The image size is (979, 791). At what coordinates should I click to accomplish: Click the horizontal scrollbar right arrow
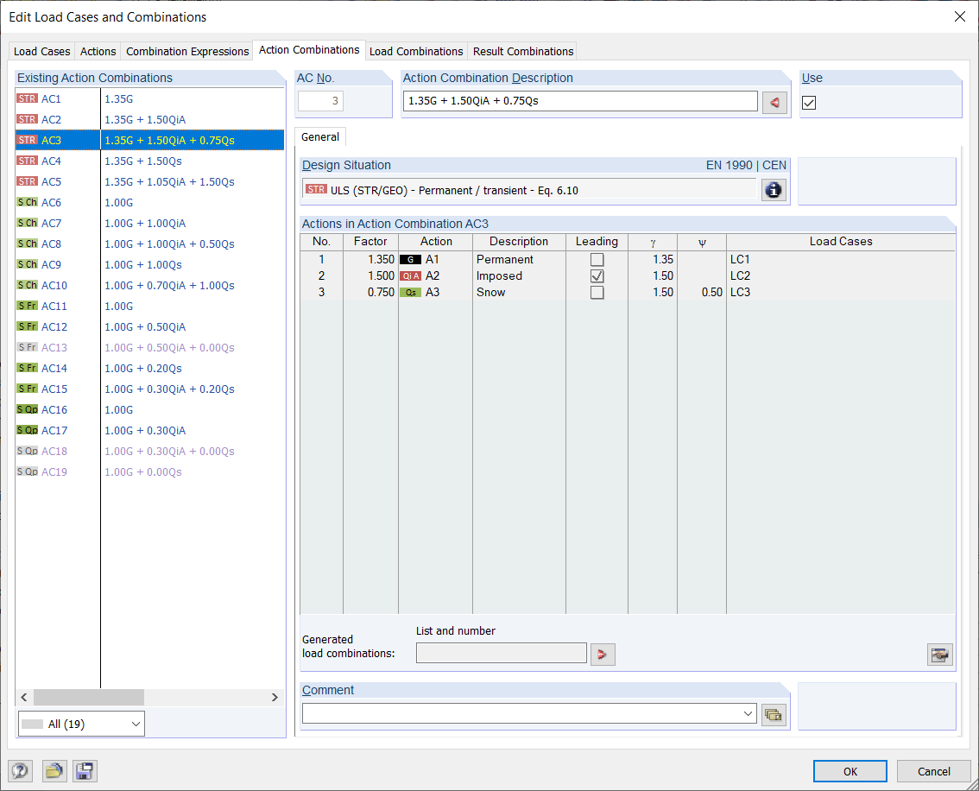point(275,698)
